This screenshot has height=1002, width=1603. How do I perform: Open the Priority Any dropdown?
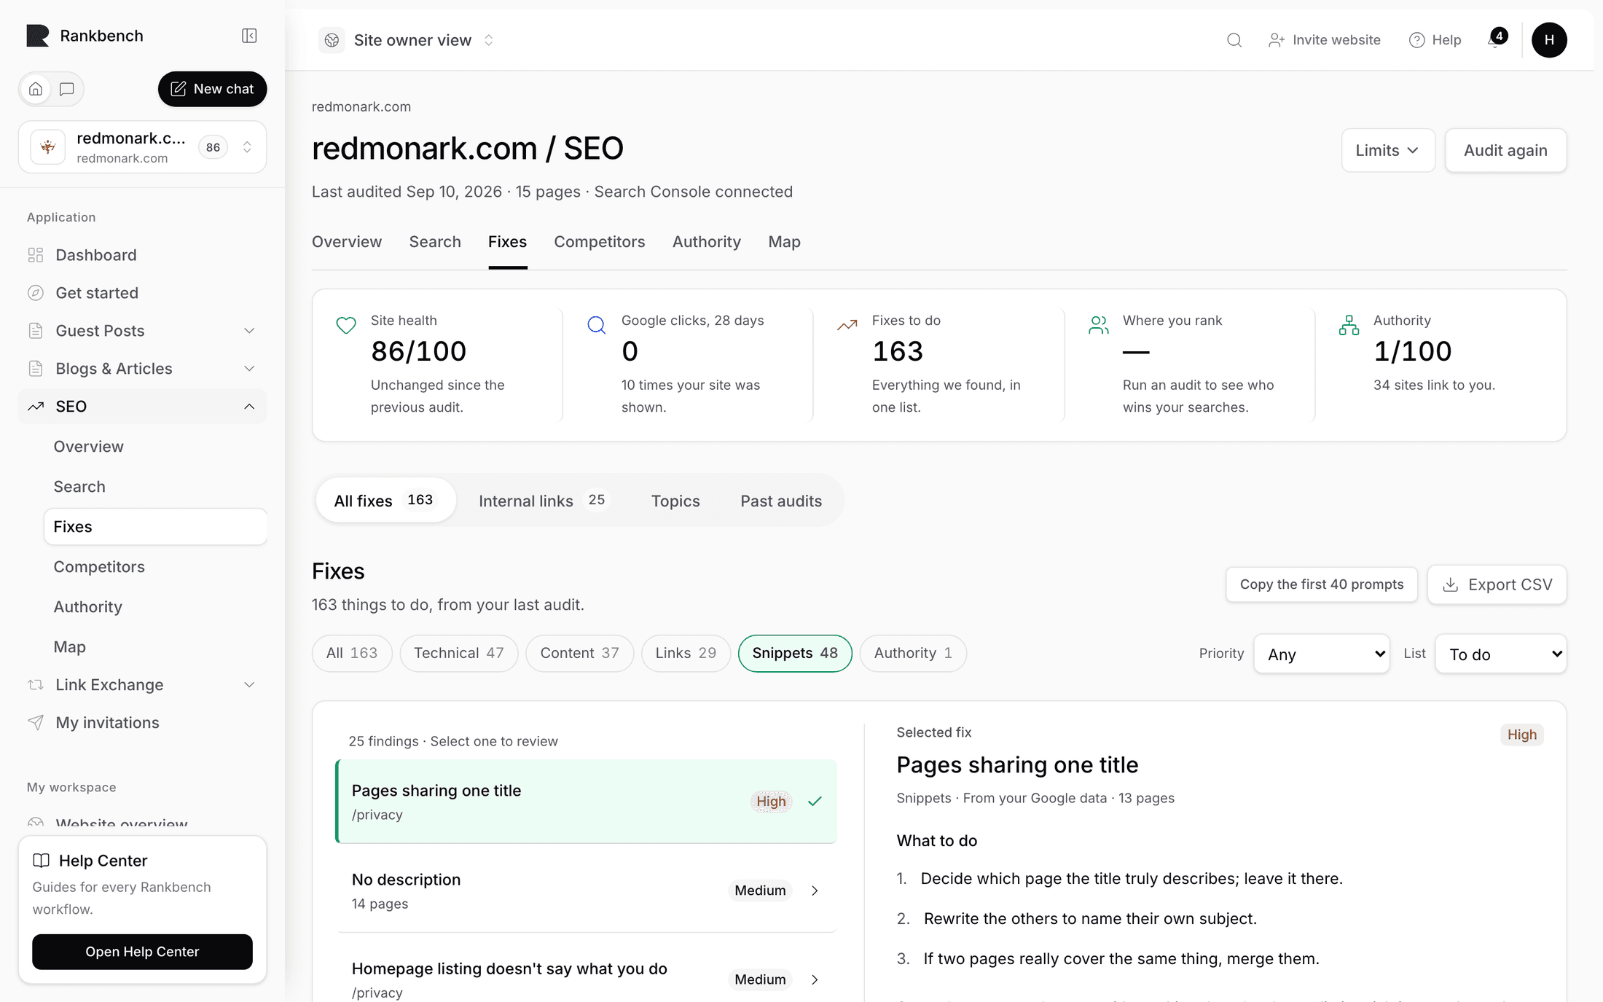[1321, 654]
